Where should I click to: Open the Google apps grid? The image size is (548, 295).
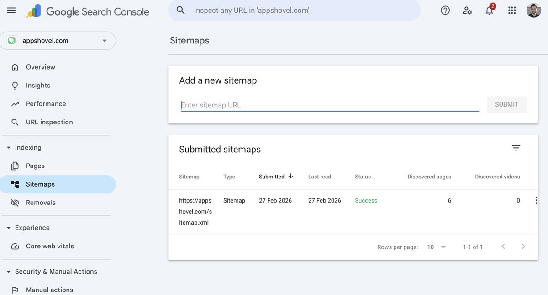(512, 11)
